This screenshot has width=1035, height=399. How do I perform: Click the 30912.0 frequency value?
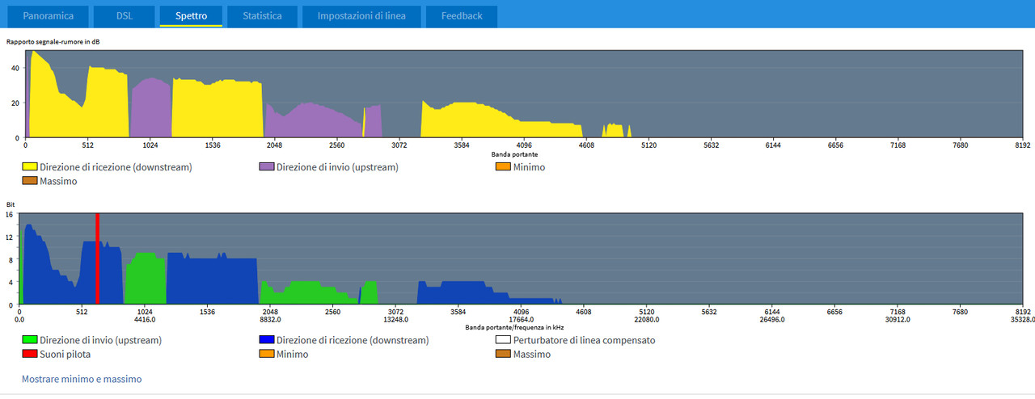click(898, 319)
